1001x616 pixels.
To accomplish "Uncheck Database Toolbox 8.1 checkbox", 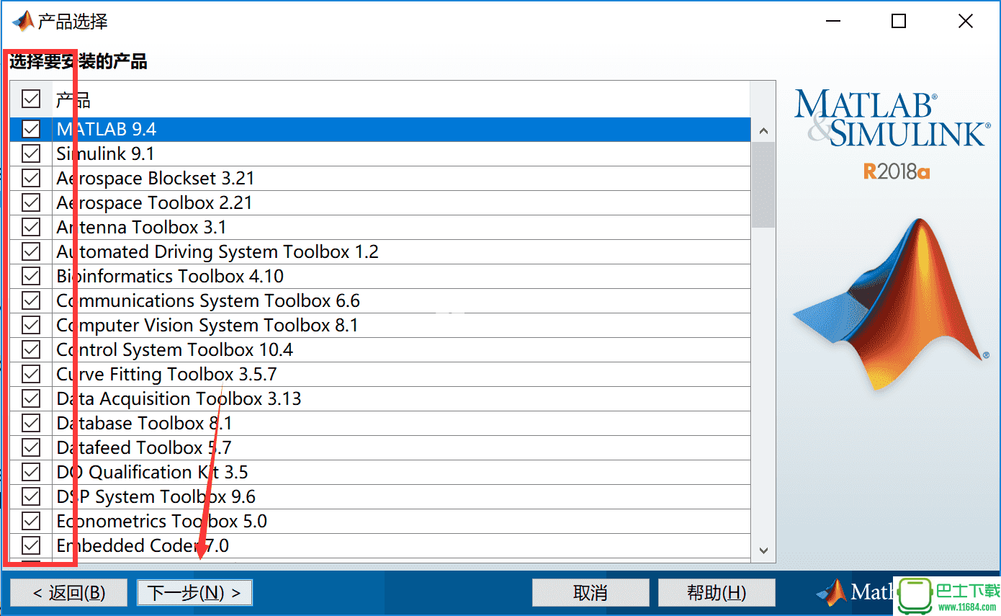I will (31, 423).
